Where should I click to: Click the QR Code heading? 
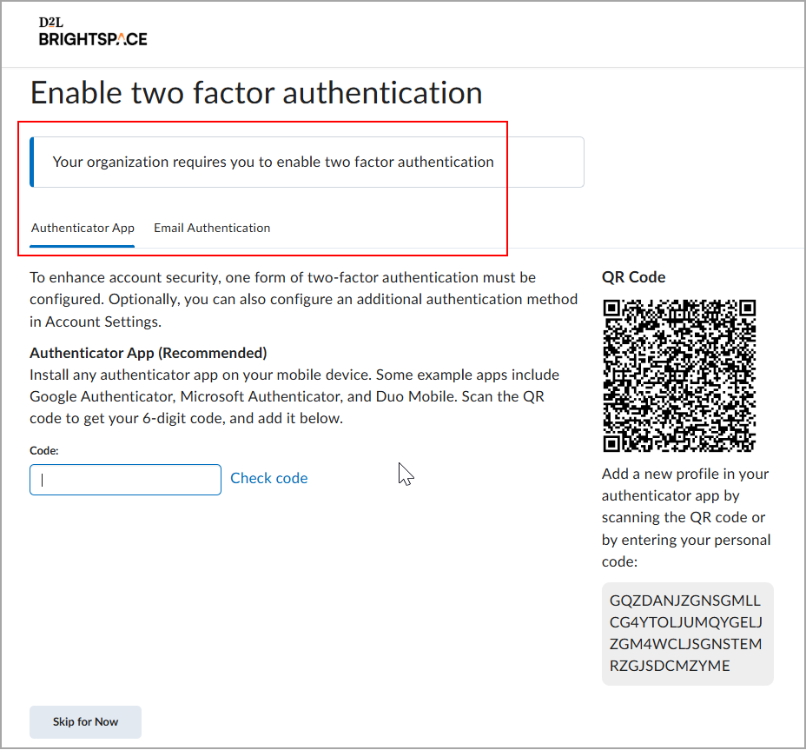633,277
